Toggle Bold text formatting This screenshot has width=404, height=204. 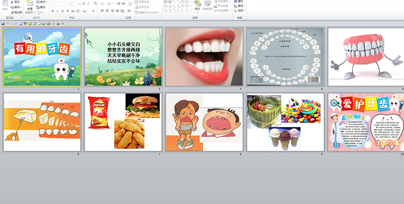pyautogui.click(x=53, y=11)
